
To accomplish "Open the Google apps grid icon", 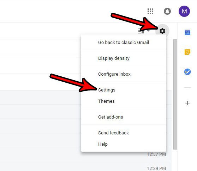I will point(150,11).
